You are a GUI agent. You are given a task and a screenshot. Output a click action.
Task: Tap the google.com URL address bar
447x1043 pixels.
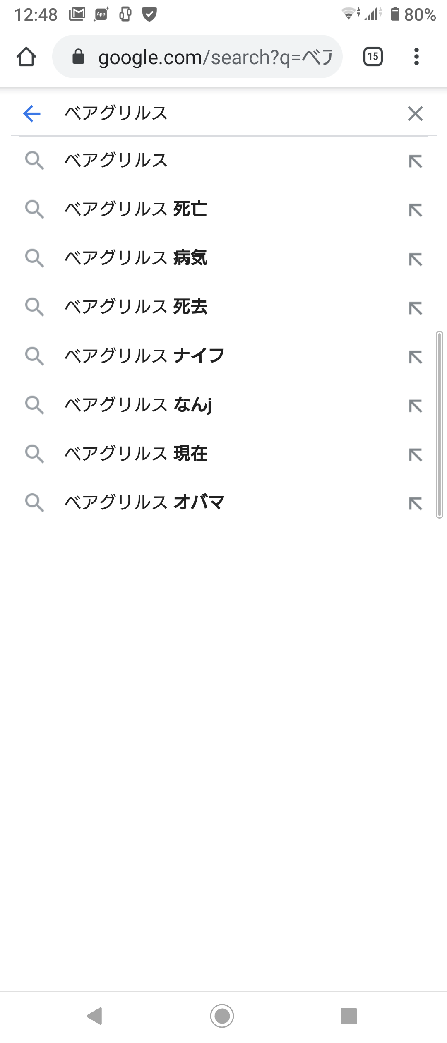click(215, 57)
